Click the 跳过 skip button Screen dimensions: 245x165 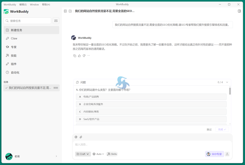tap(209, 129)
